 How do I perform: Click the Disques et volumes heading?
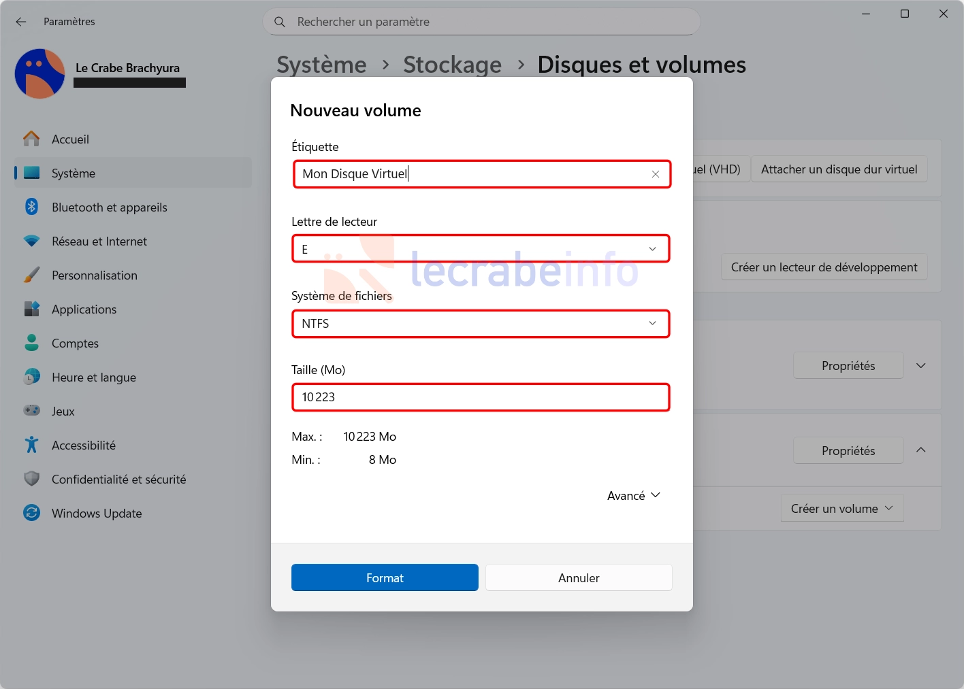click(x=641, y=65)
